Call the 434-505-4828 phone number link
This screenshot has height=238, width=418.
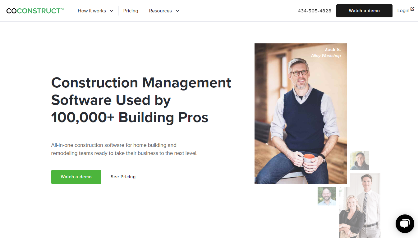(x=315, y=11)
